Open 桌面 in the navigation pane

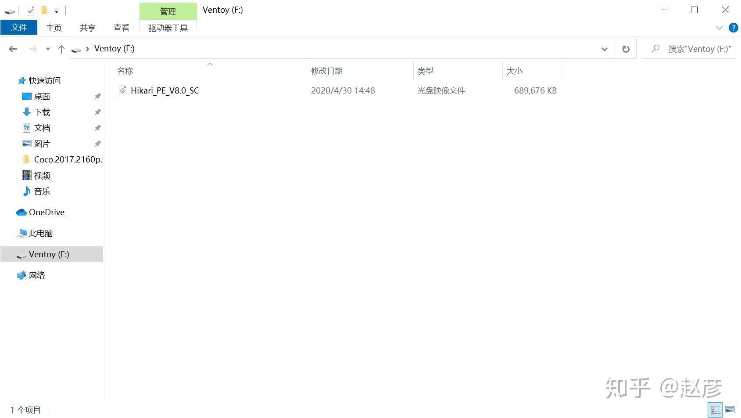[42, 96]
